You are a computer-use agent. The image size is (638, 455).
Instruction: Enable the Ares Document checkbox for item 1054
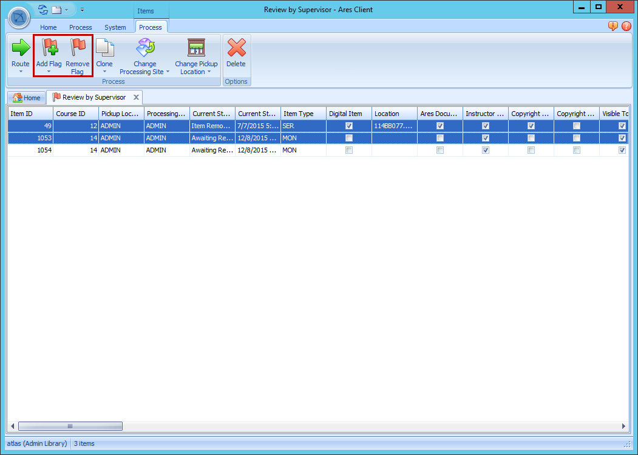(439, 150)
